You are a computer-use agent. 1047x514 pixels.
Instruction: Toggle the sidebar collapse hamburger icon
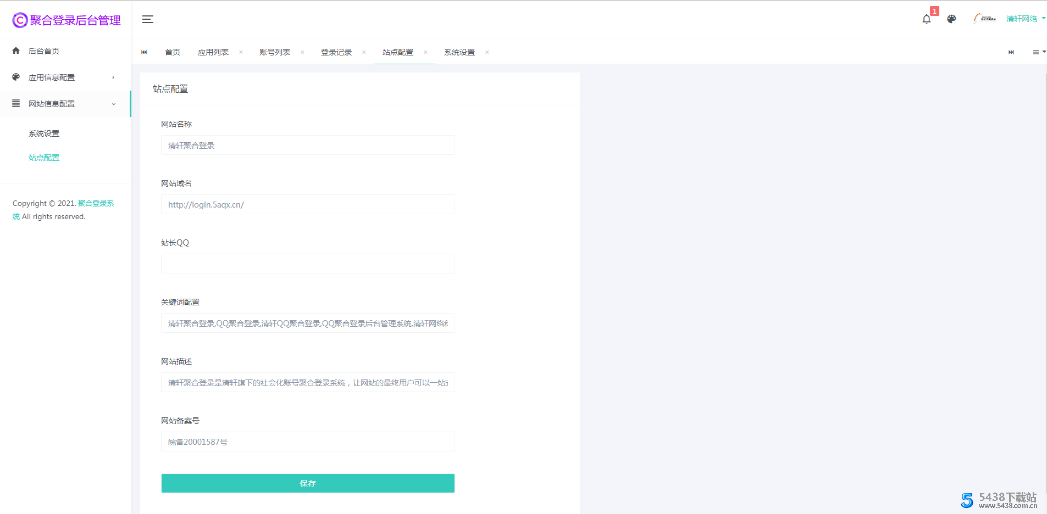point(147,19)
